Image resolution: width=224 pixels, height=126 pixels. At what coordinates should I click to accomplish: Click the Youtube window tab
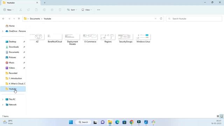click(21, 3)
